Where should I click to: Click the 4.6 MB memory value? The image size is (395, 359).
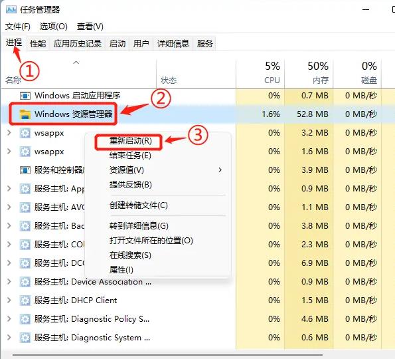pos(315,319)
